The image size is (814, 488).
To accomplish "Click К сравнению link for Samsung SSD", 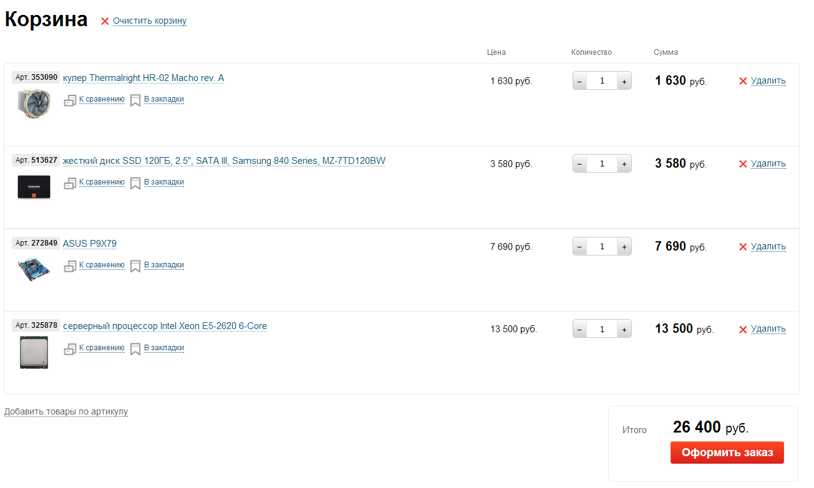I will pyautogui.click(x=102, y=182).
